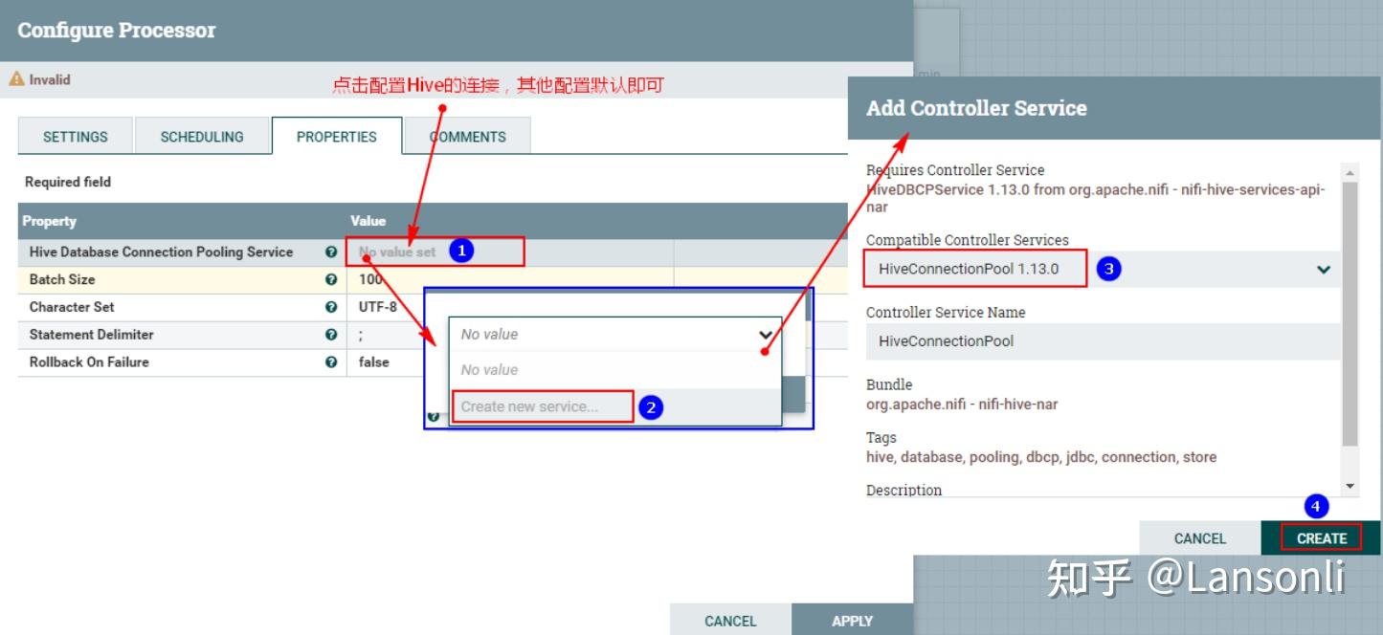Viewport: 1383px width, 635px height.
Task: Click the help icon beside Batch Size
Action: pos(332,279)
